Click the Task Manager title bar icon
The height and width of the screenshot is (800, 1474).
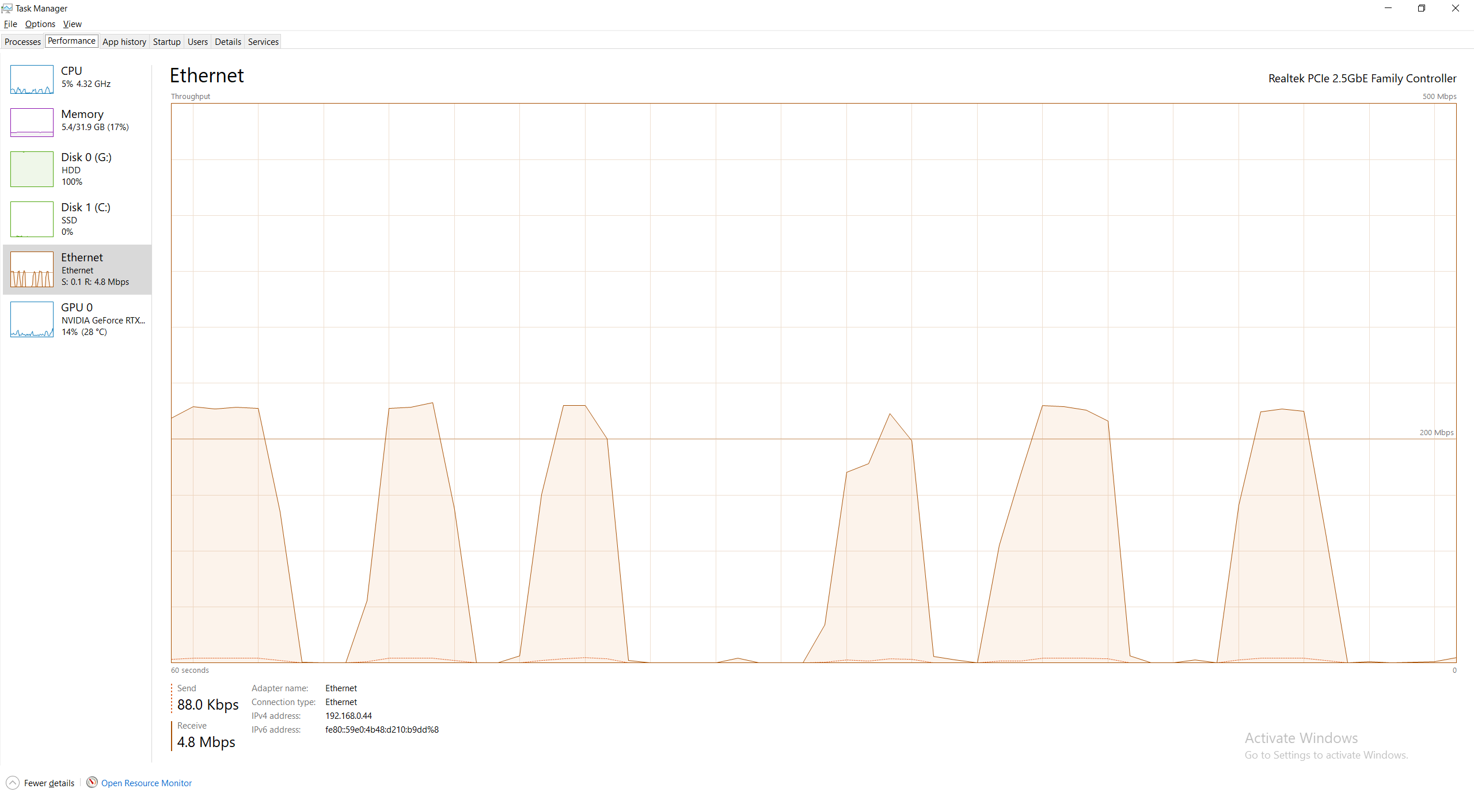pos(7,8)
